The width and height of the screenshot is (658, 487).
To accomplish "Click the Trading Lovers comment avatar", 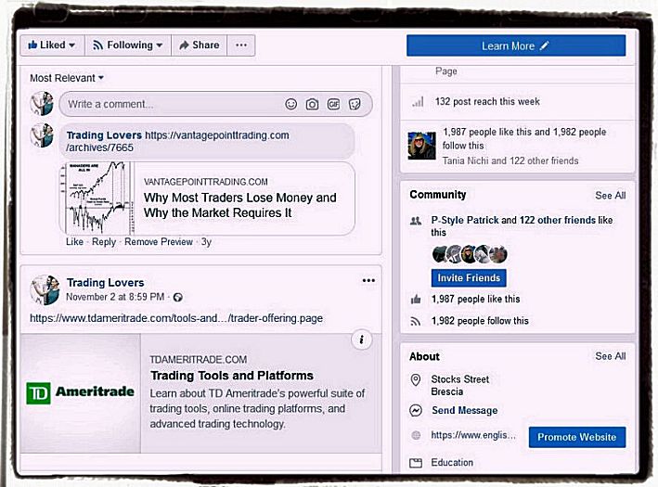I will click(42, 135).
